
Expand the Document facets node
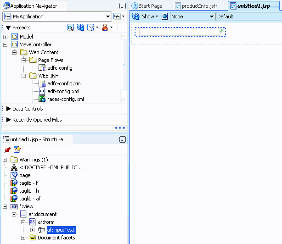[23, 238]
